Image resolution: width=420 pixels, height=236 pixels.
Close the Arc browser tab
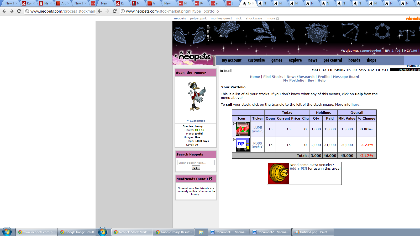[68, 3]
